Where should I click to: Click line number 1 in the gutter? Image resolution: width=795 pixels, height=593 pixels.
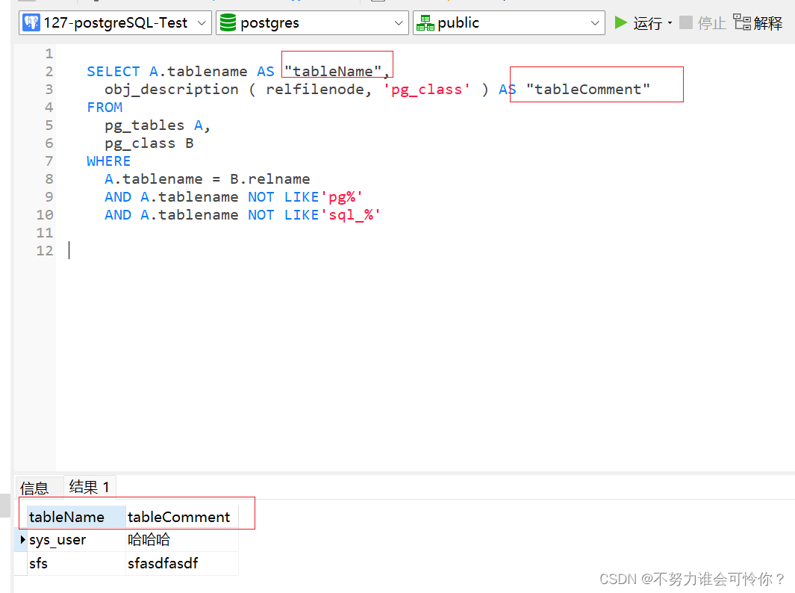[x=49, y=54]
